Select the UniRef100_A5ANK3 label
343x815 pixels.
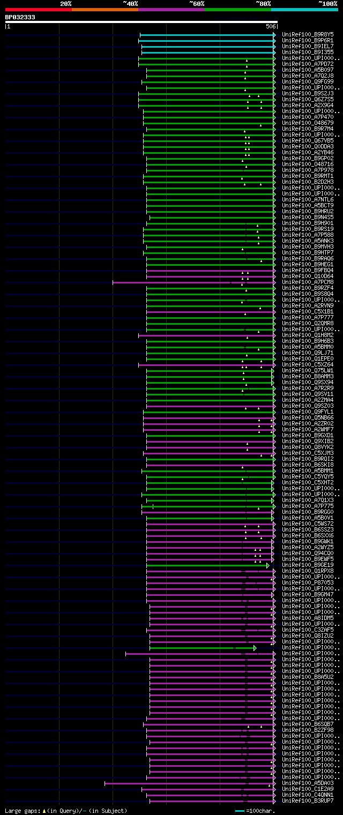[x=308, y=241]
